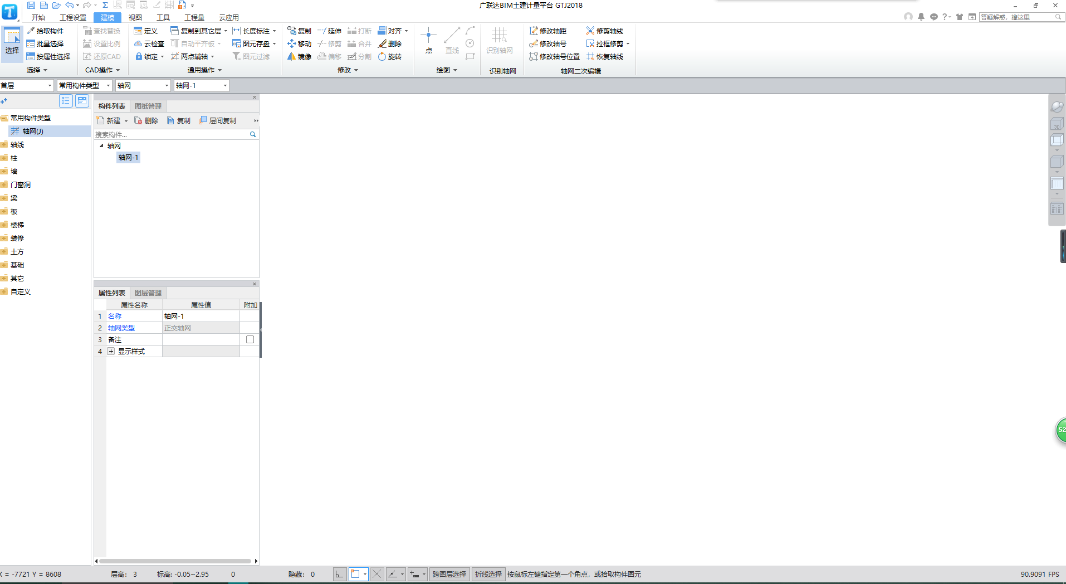
Task: Collapse the 轴网 tree node
Action: (x=101, y=145)
